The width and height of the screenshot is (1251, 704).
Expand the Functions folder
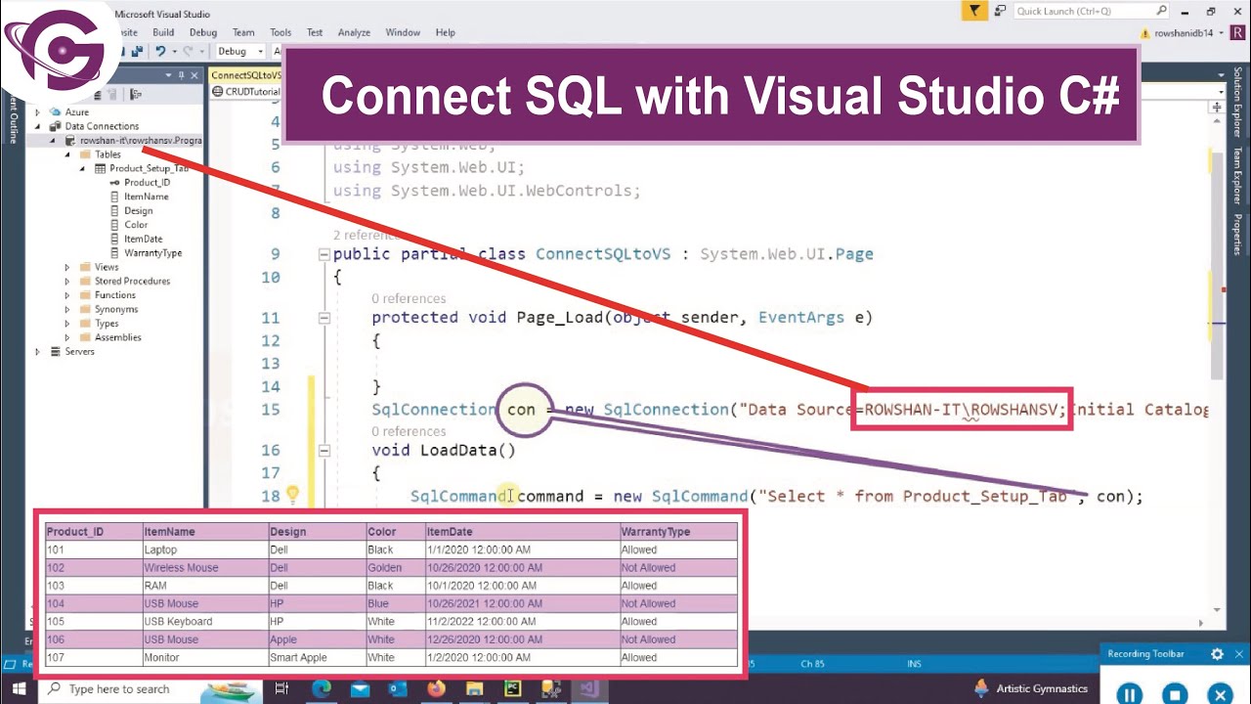click(68, 295)
